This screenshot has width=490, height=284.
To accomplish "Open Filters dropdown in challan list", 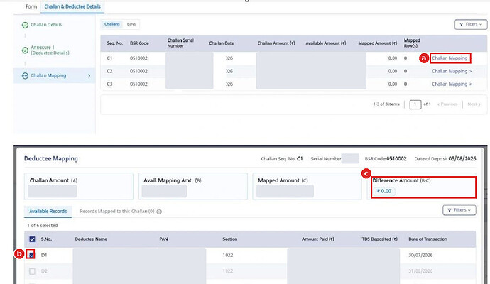I will click(x=471, y=24).
